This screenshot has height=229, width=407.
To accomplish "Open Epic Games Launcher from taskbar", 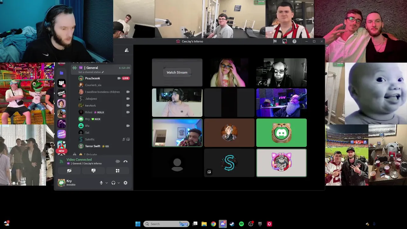I will click(x=260, y=224).
